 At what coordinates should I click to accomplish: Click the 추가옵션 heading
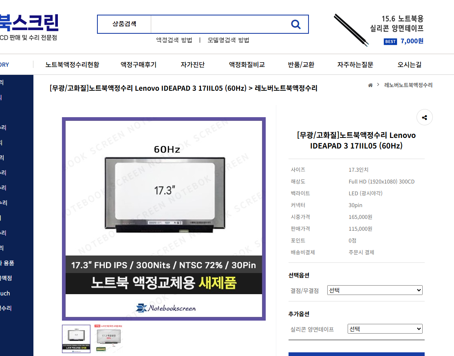click(299, 314)
